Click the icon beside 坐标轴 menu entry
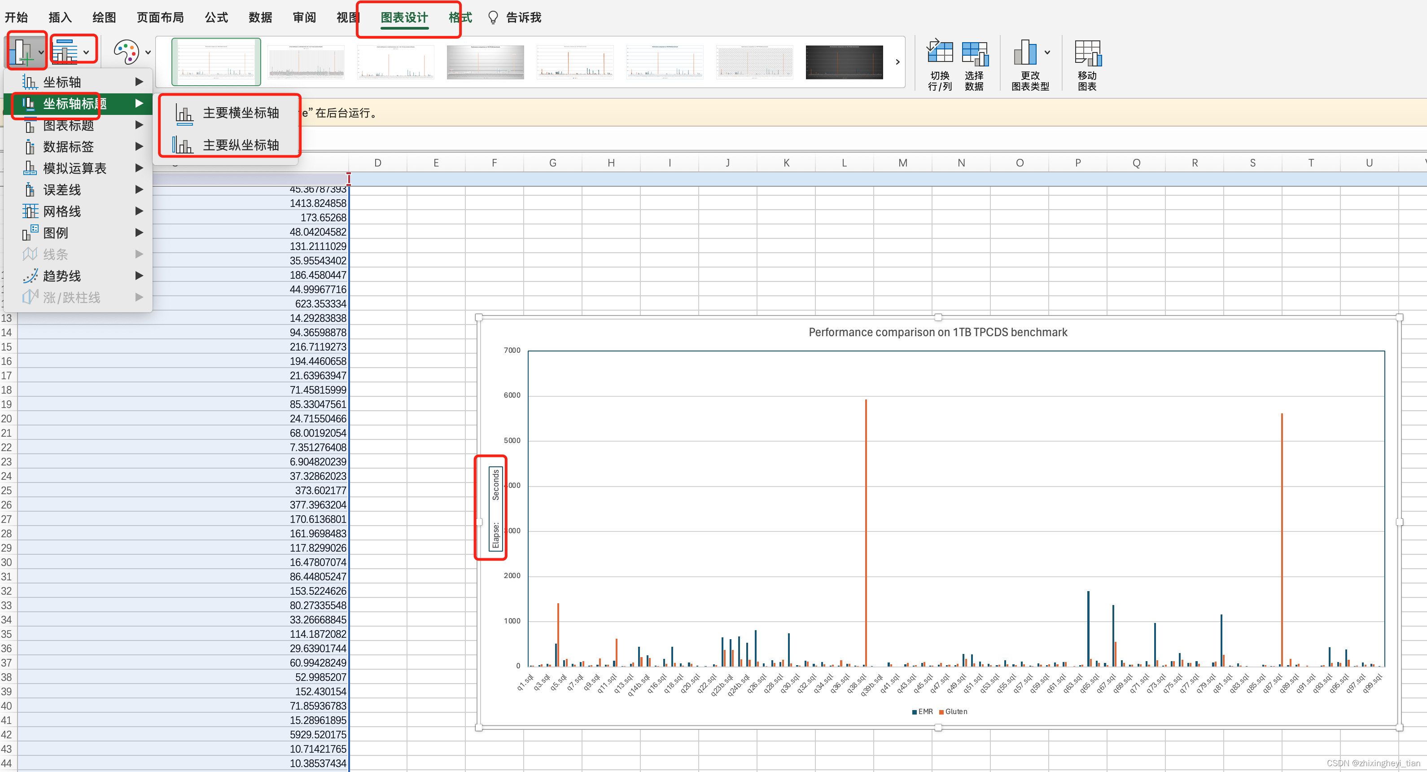Viewport: 1427px width, 772px height. 29,82
